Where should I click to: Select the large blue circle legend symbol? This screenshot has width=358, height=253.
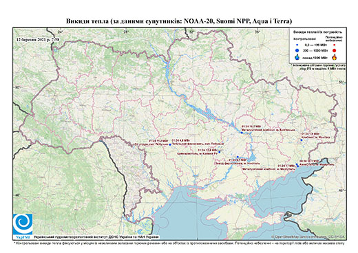pos(297,50)
